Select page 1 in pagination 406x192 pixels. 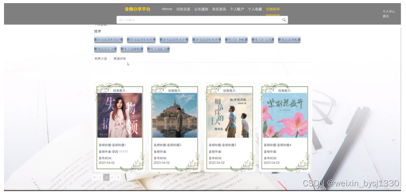pos(106,177)
